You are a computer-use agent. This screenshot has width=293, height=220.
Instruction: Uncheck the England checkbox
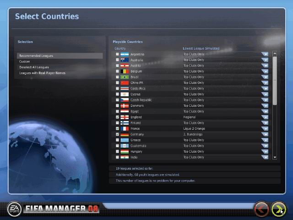coord(117,117)
